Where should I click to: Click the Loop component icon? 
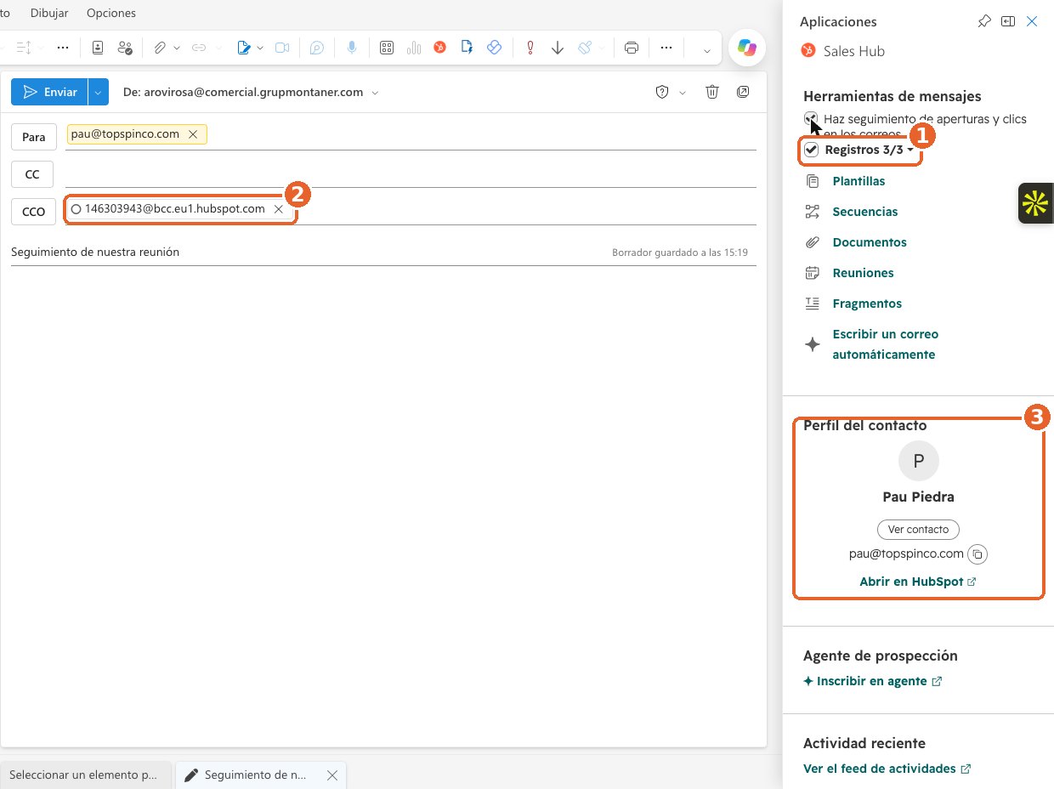click(316, 48)
